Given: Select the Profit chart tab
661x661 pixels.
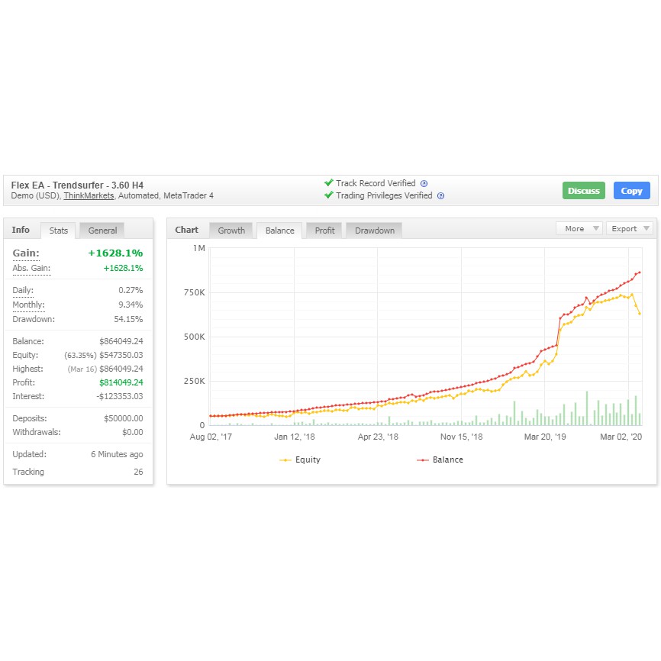Looking at the screenshot, I should pos(324,231).
